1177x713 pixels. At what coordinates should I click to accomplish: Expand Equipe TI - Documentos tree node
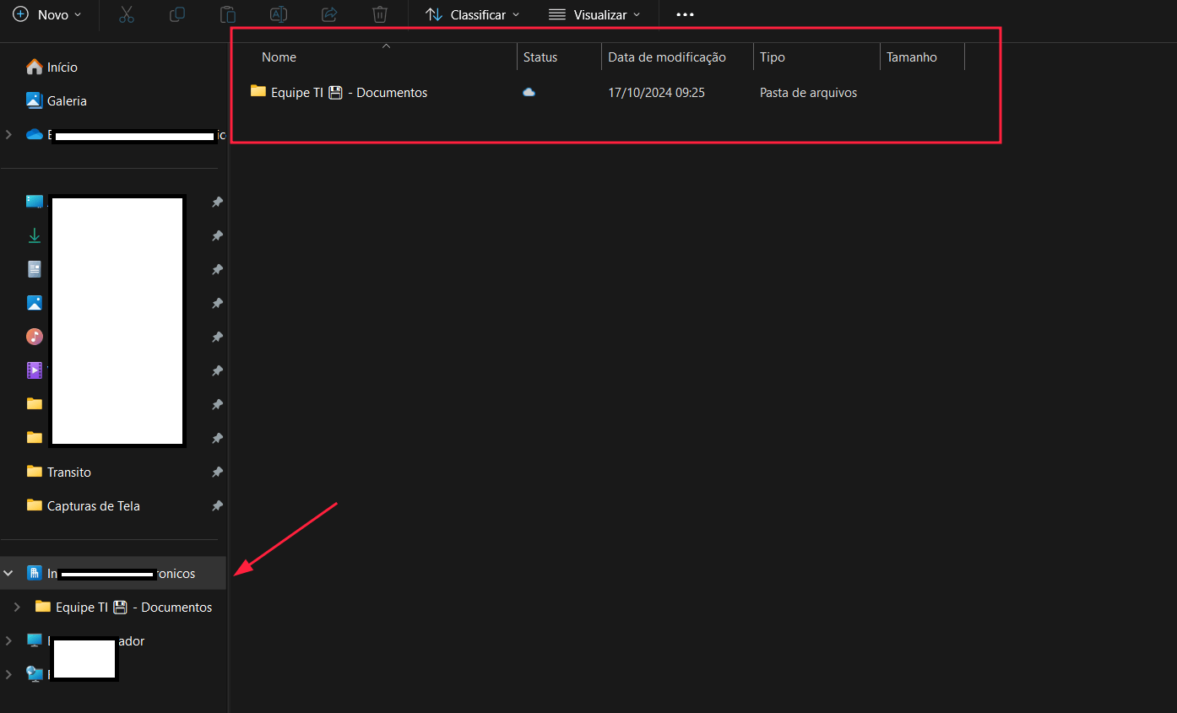[17, 607]
